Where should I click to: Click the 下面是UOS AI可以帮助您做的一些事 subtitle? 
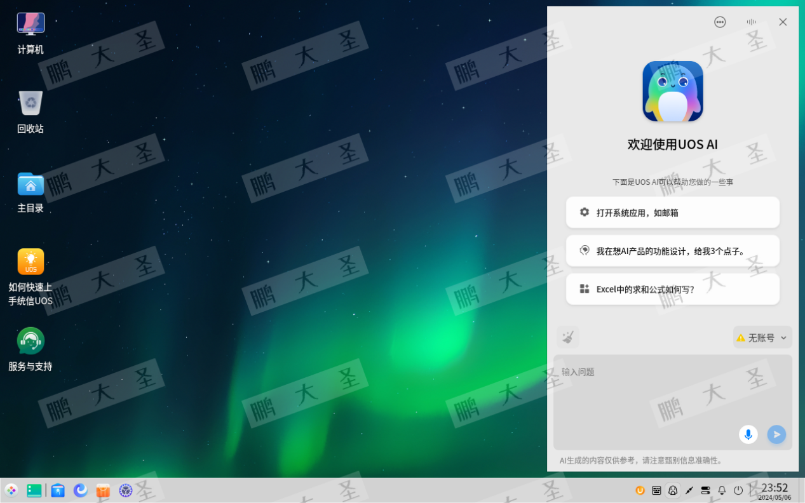(673, 182)
